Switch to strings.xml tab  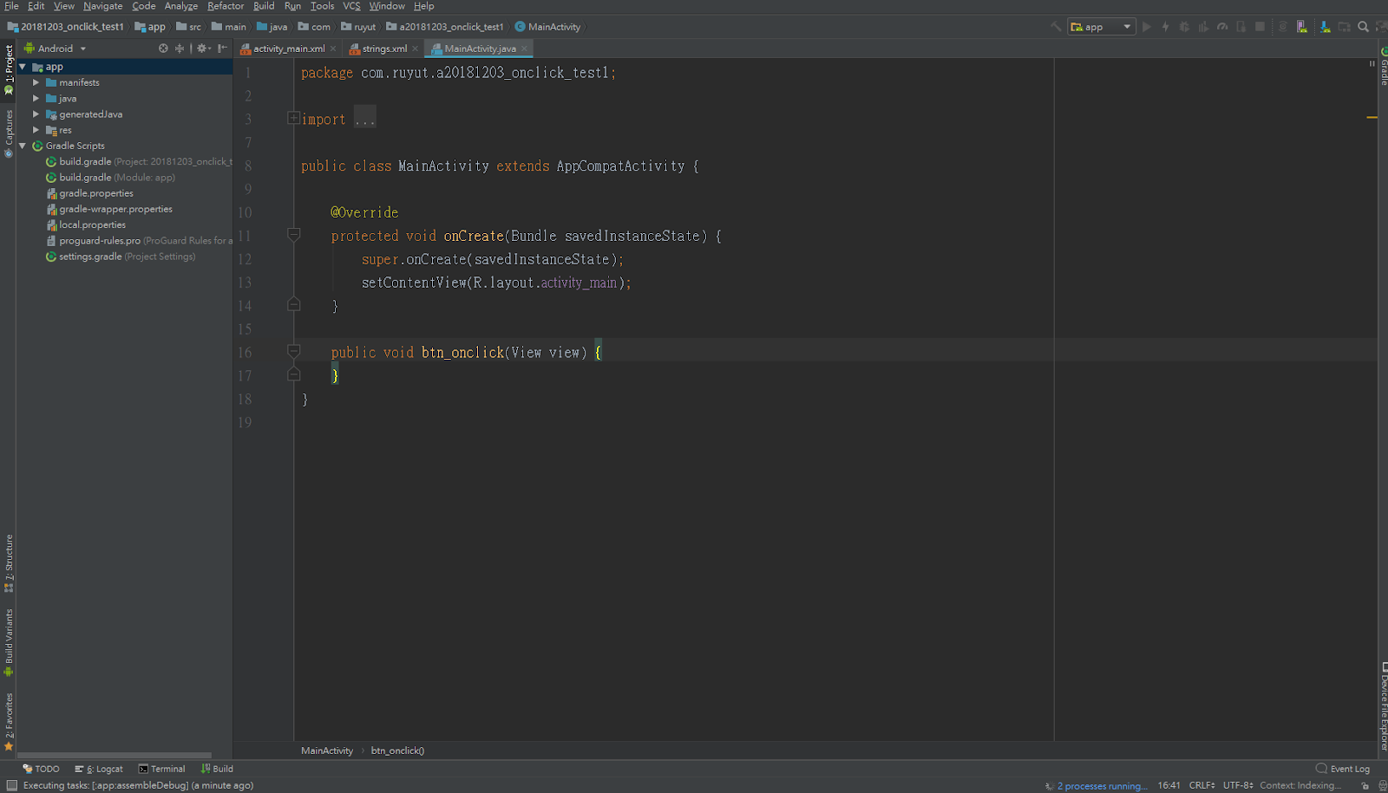click(x=383, y=49)
